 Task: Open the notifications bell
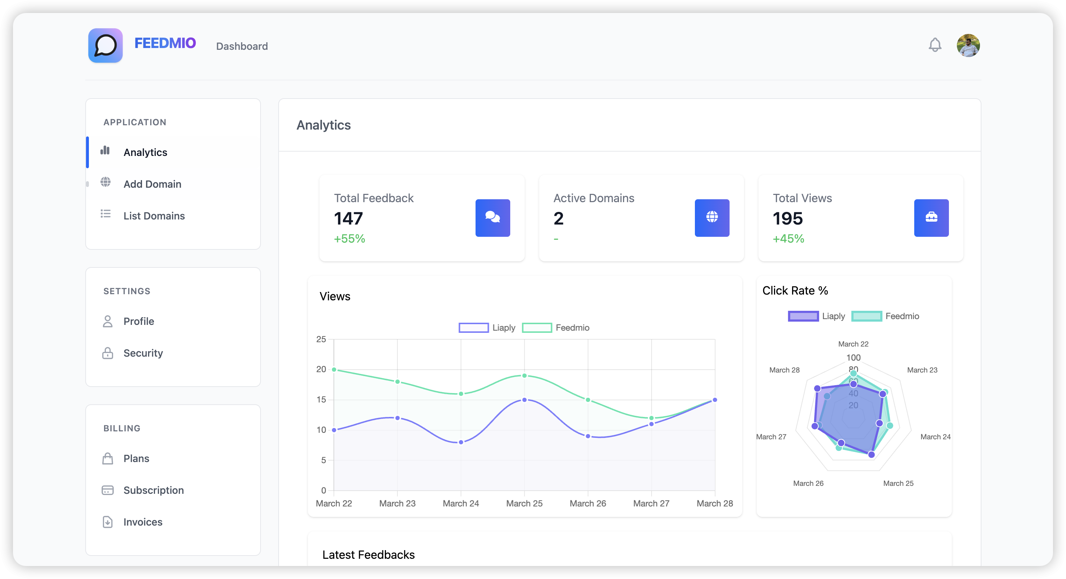[935, 45]
